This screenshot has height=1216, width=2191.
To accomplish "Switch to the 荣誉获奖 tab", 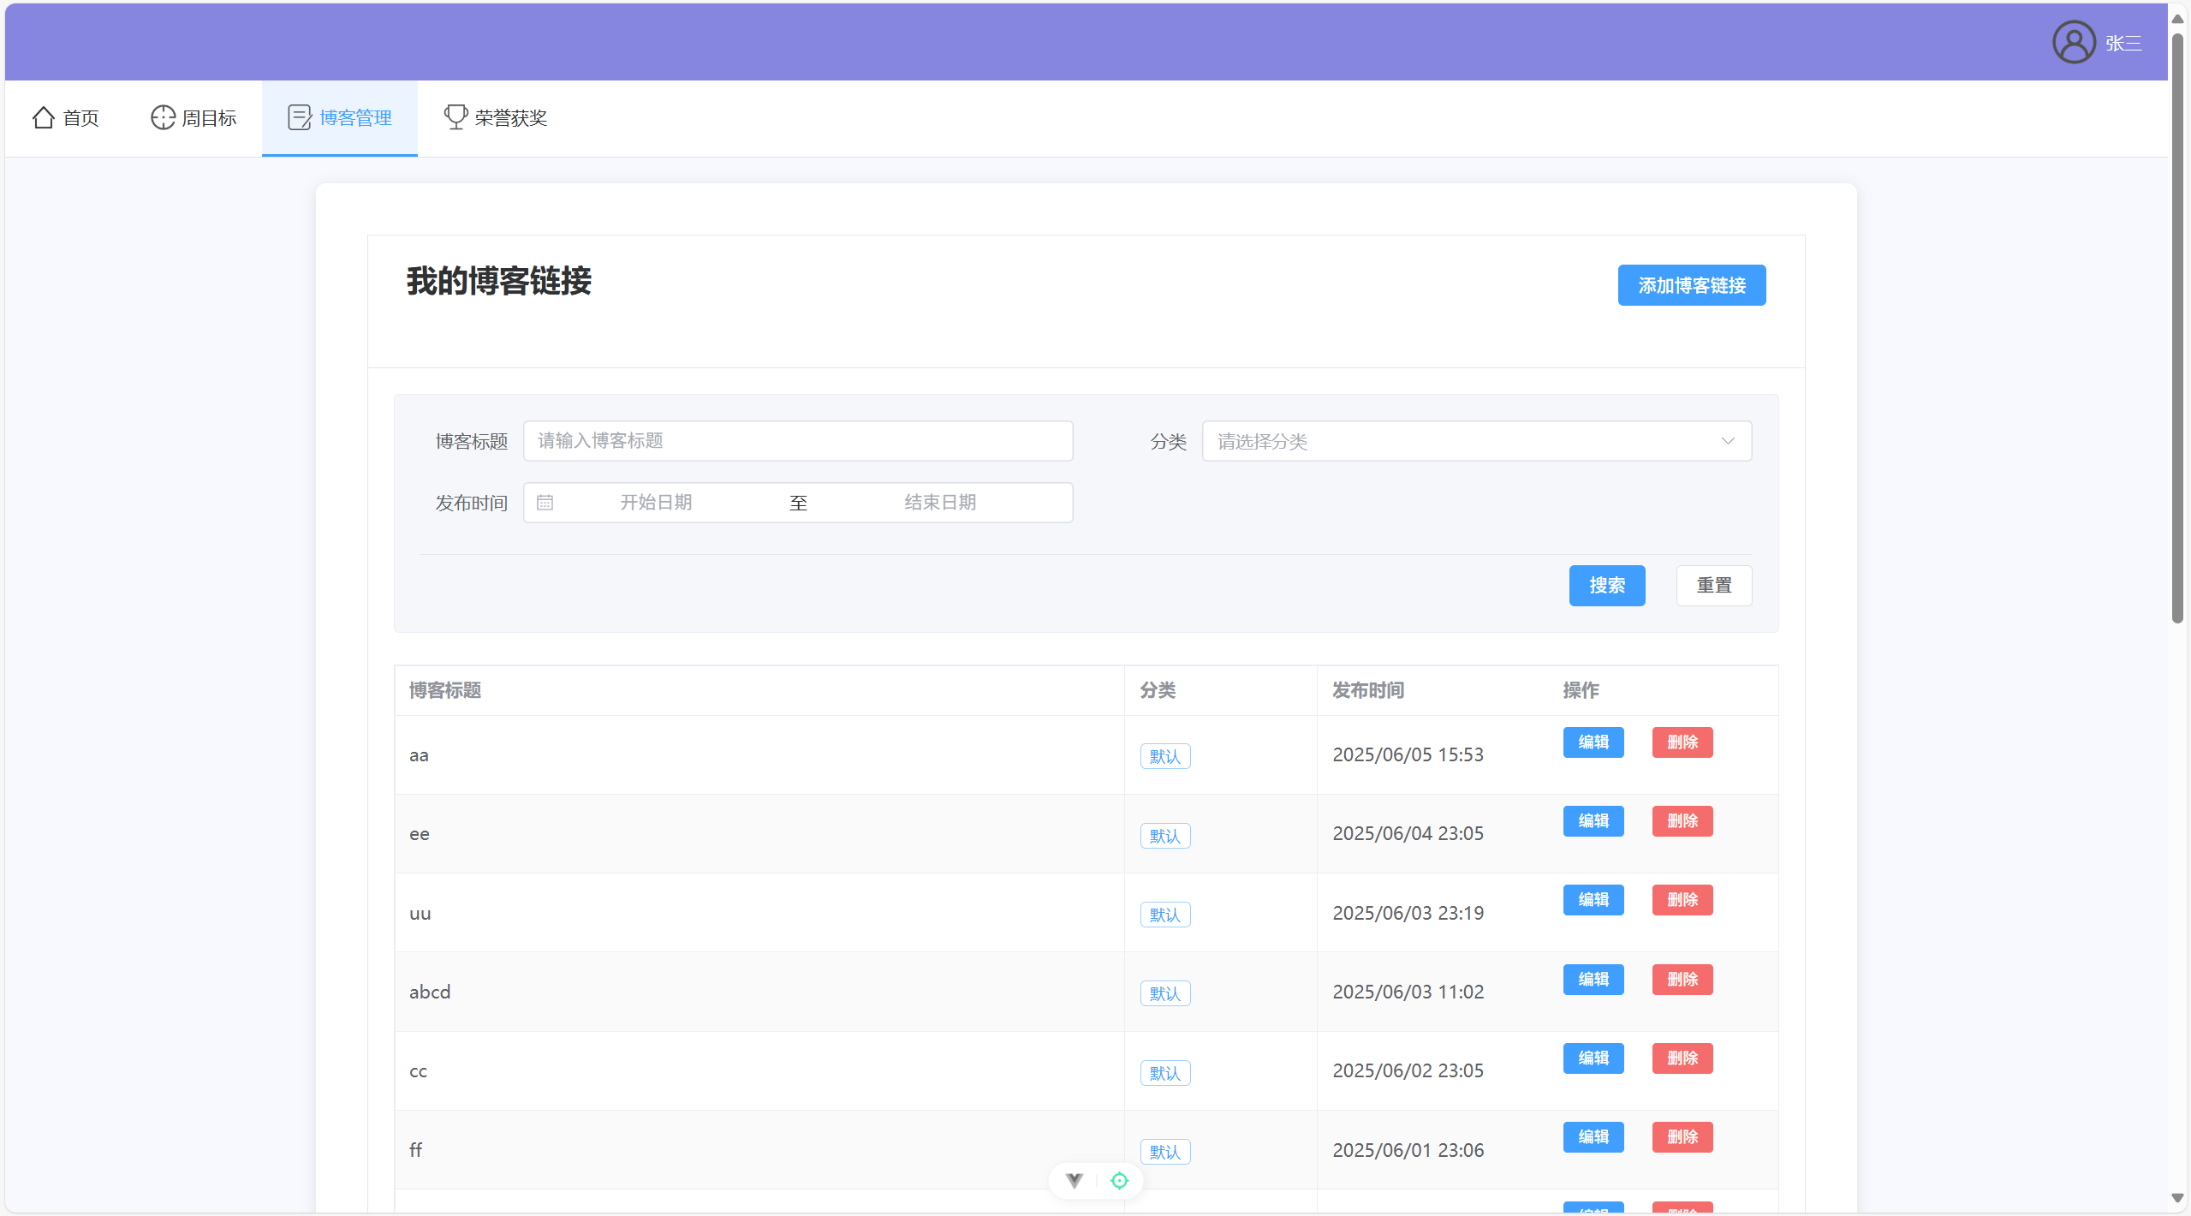I will pos(510,118).
